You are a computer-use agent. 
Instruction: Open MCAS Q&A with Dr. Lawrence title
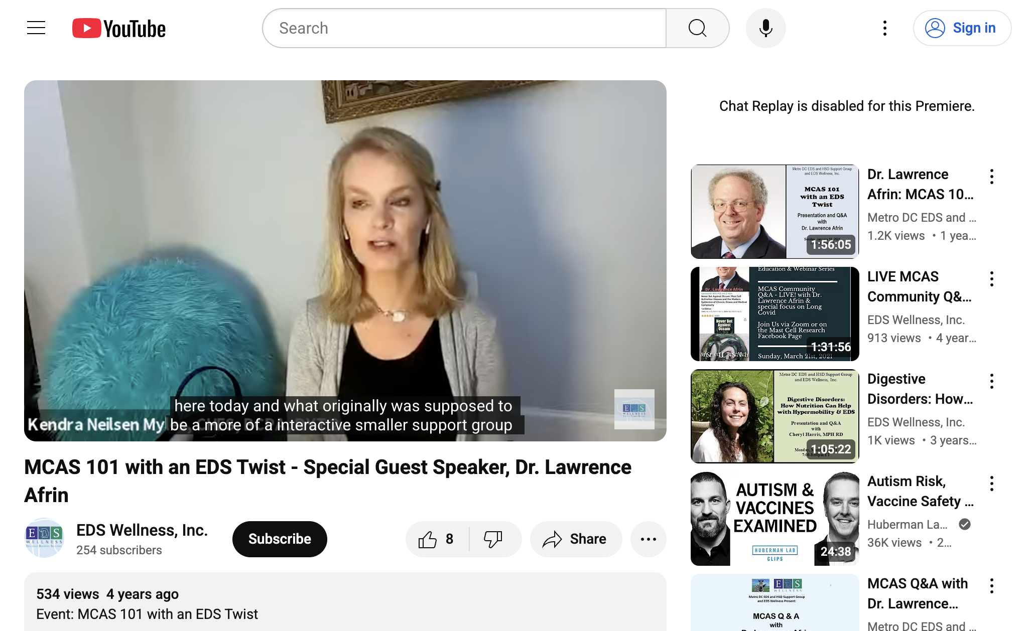coord(918,593)
